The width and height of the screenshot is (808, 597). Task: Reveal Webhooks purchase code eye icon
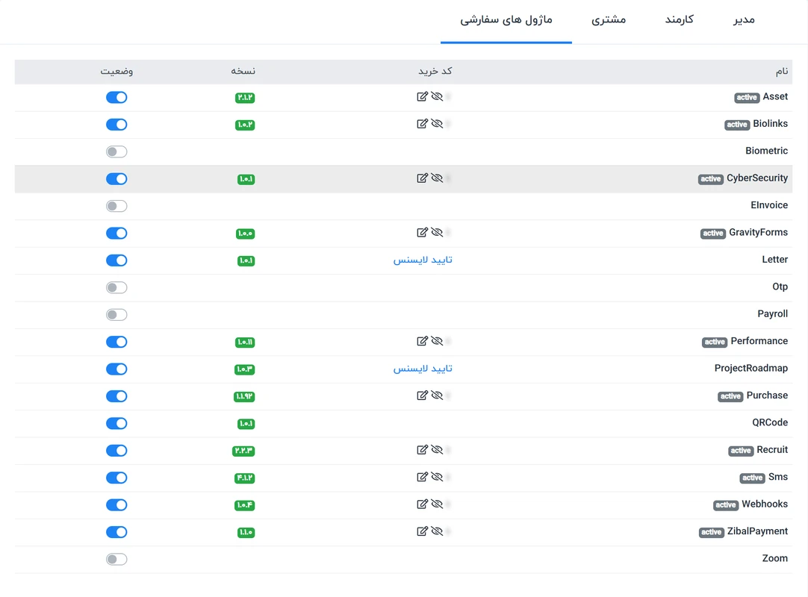coord(437,504)
